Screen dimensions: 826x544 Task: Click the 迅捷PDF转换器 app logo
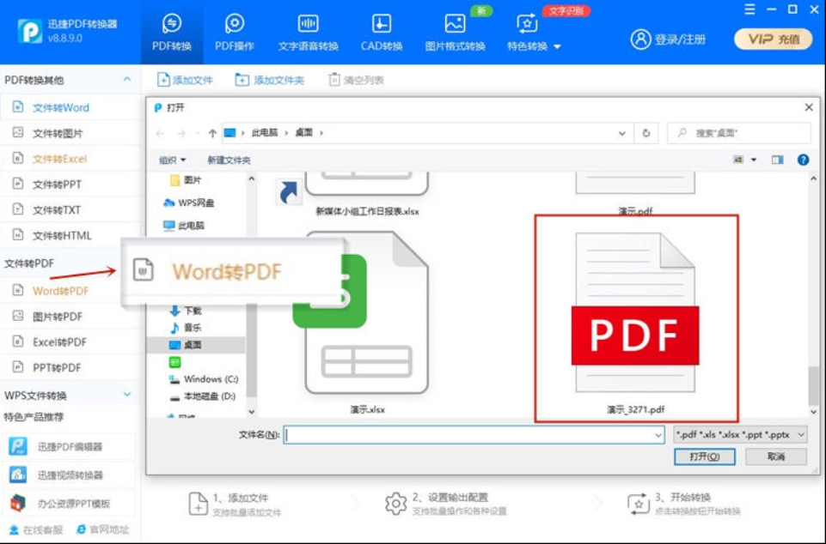30,31
